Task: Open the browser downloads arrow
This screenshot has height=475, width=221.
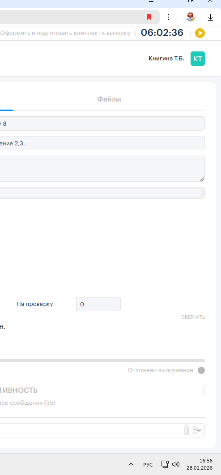Action: (210, 17)
